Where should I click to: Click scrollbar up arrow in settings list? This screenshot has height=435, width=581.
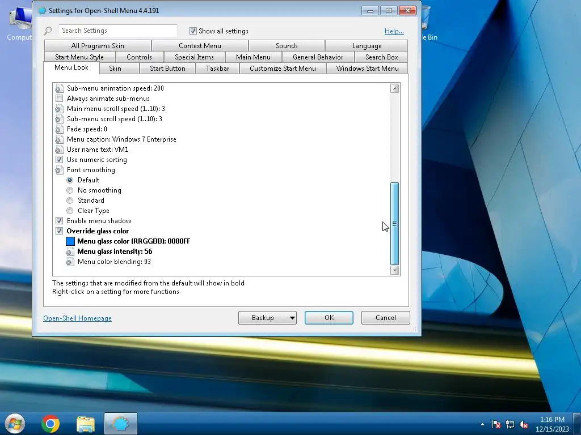click(x=395, y=88)
